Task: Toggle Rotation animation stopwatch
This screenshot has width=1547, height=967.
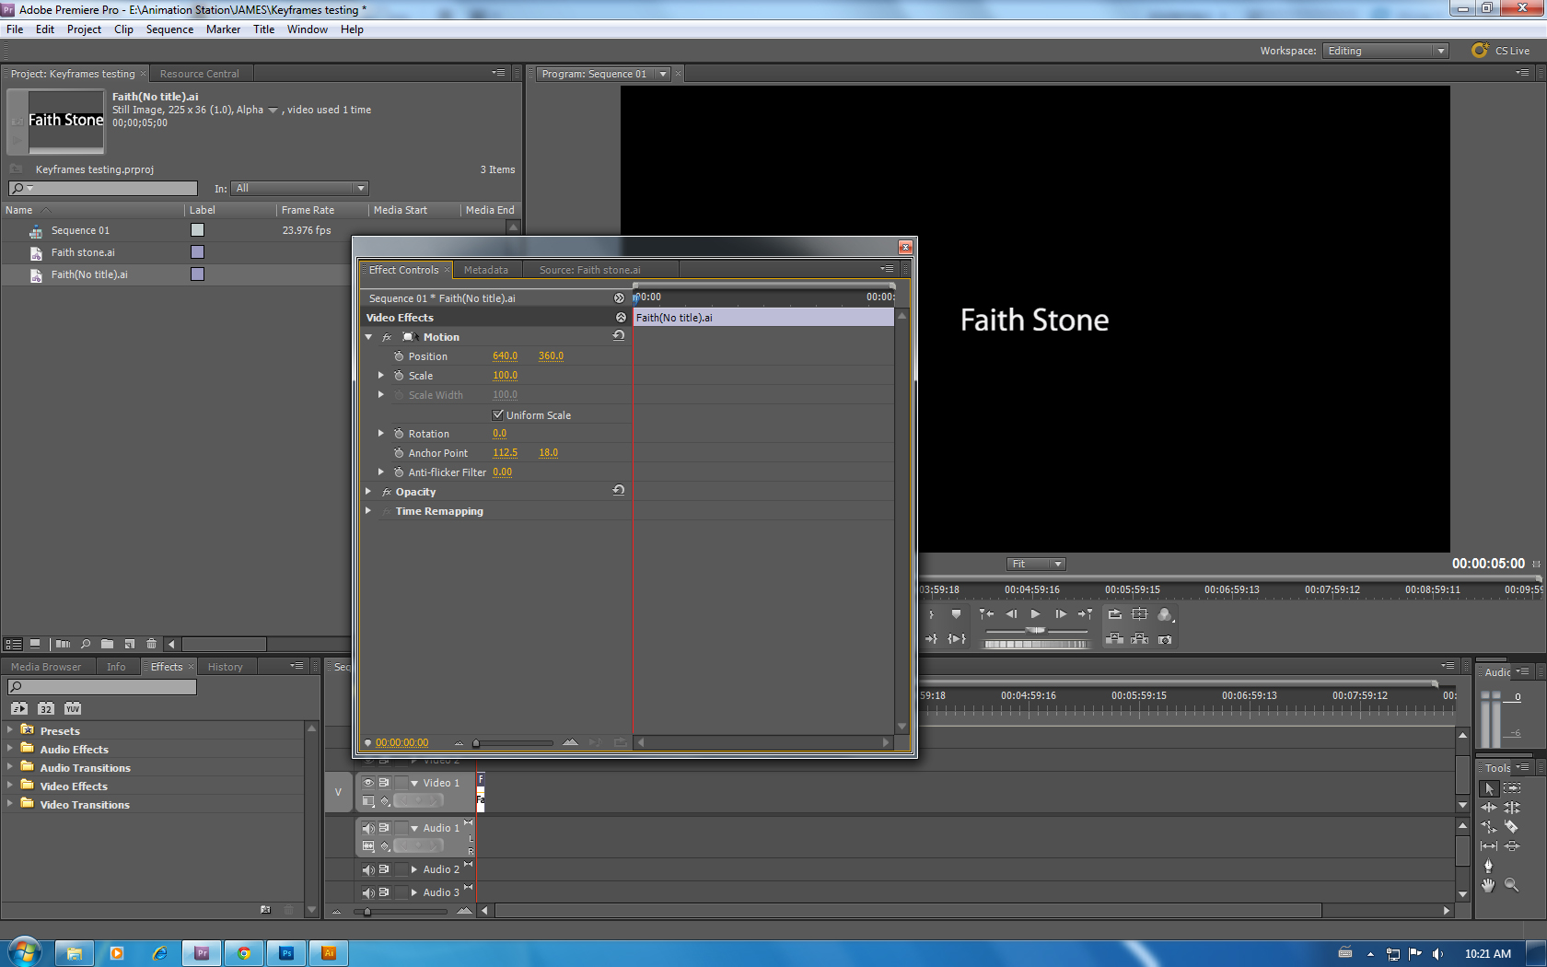Action: click(399, 434)
